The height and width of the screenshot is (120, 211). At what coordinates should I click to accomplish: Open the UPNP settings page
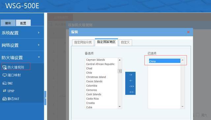(x=9, y=91)
